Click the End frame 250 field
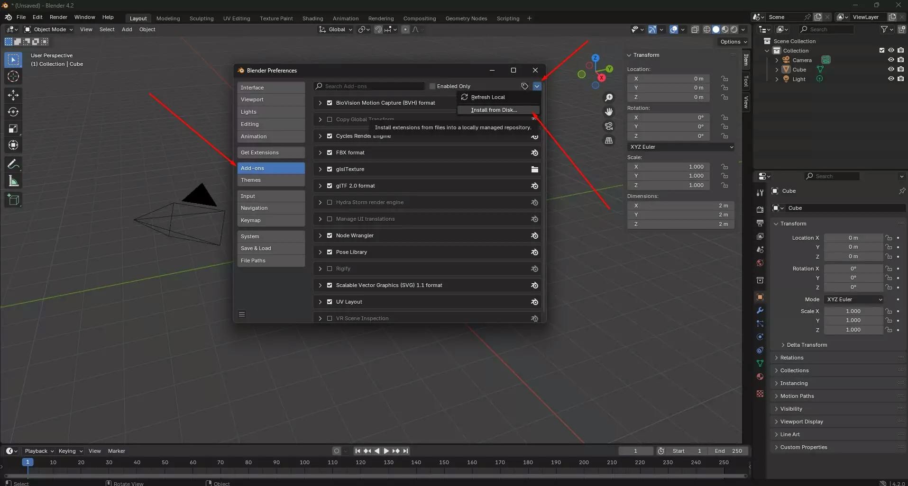Viewport: 908px width, 486px height. click(x=729, y=451)
